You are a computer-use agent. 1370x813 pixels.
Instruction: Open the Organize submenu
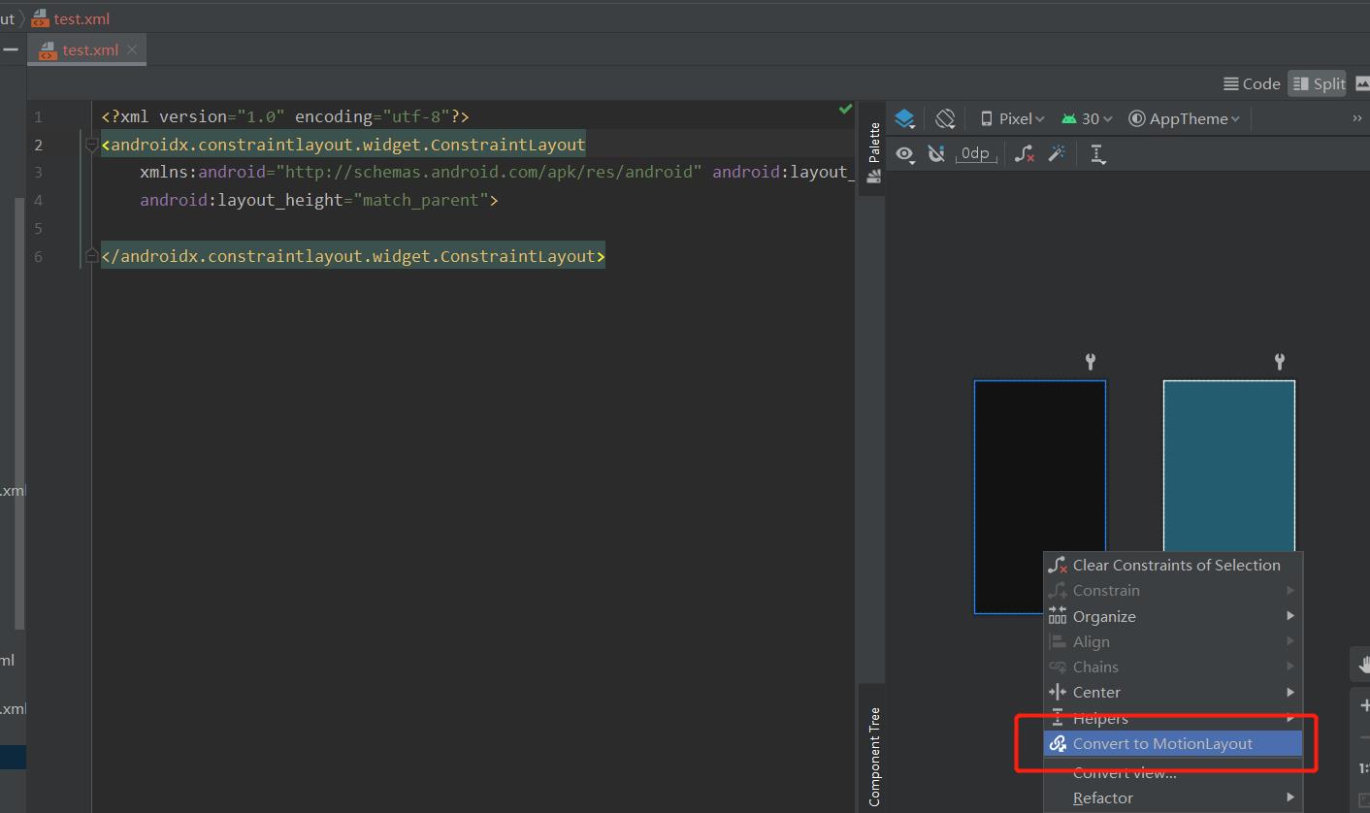pyautogui.click(x=1173, y=616)
